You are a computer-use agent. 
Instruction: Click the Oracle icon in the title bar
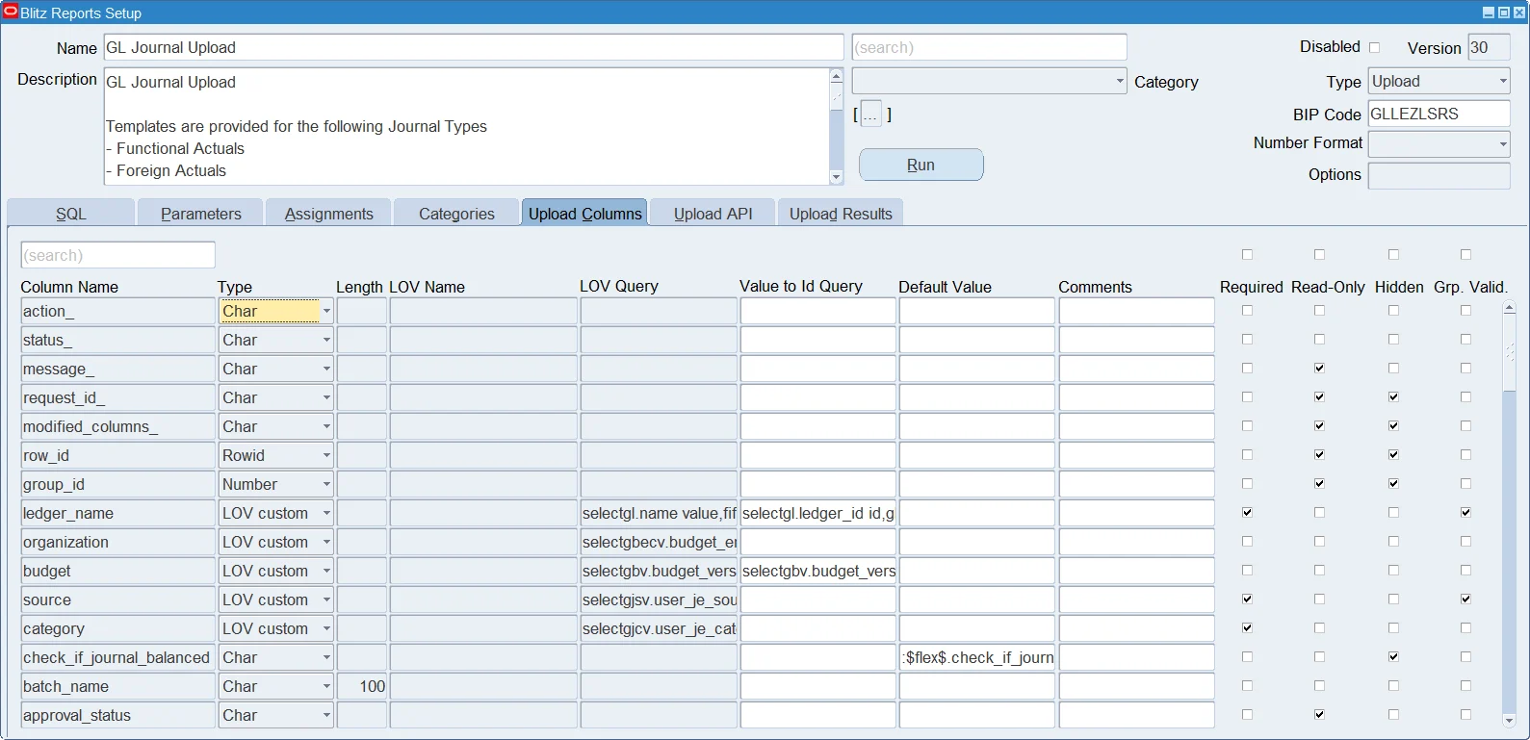[x=11, y=12]
